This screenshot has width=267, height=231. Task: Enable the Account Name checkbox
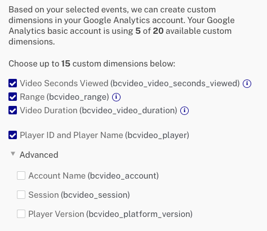[21, 175]
